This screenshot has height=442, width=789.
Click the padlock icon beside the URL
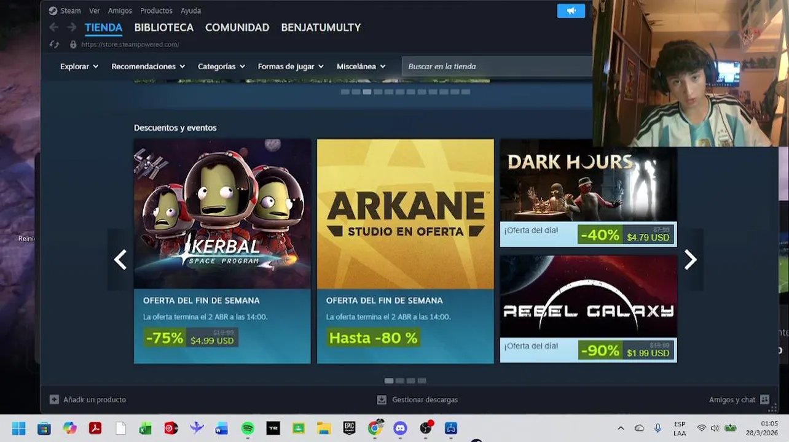point(73,44)
